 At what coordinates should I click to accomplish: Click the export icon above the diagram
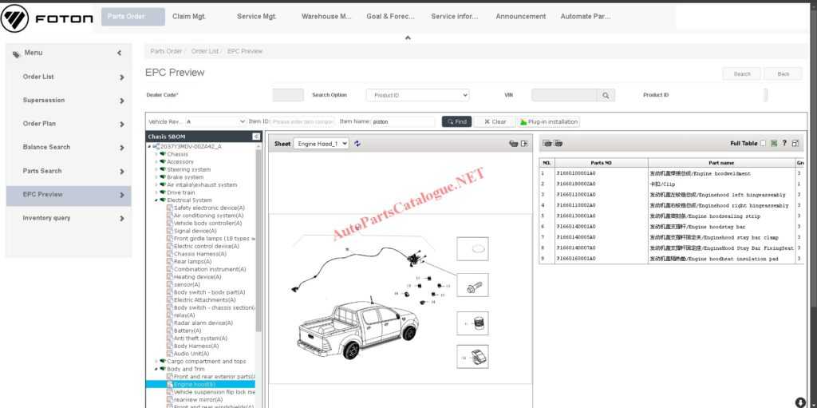[x=524, y=144]
